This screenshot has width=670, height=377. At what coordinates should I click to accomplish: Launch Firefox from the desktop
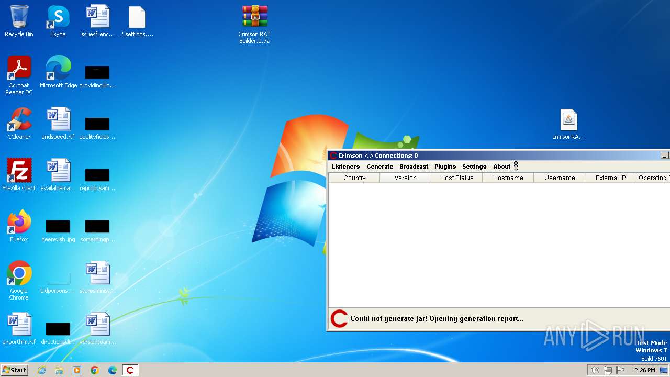(x=19, y=226)
